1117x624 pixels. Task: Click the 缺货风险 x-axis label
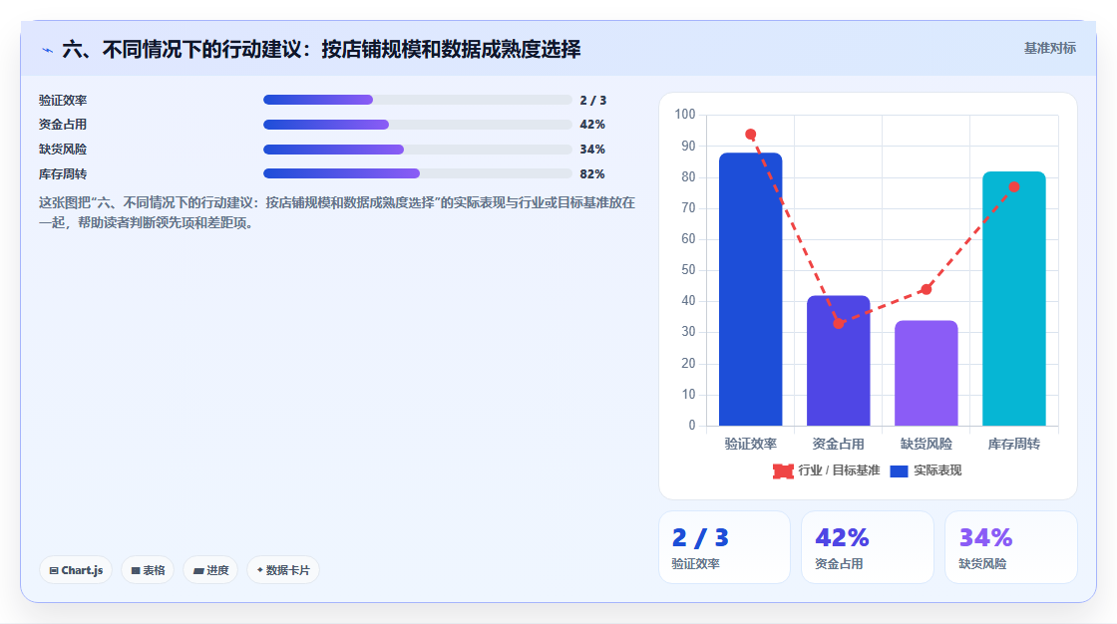coord(927,444)
